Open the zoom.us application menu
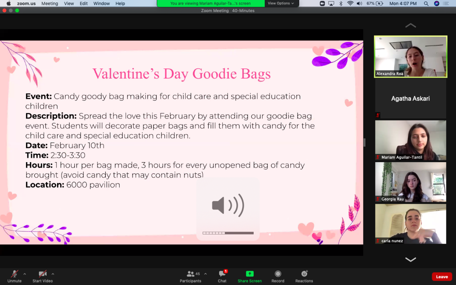Image resolution: width=456 pixels, height=285 pixels. coord(26,4)
